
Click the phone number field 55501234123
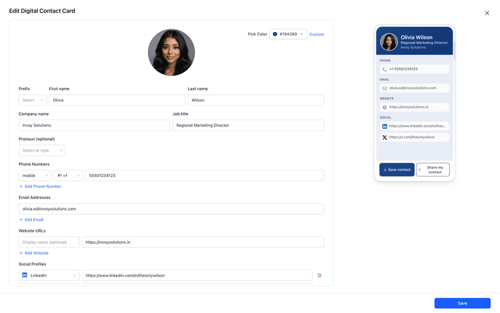click(205, 175)
